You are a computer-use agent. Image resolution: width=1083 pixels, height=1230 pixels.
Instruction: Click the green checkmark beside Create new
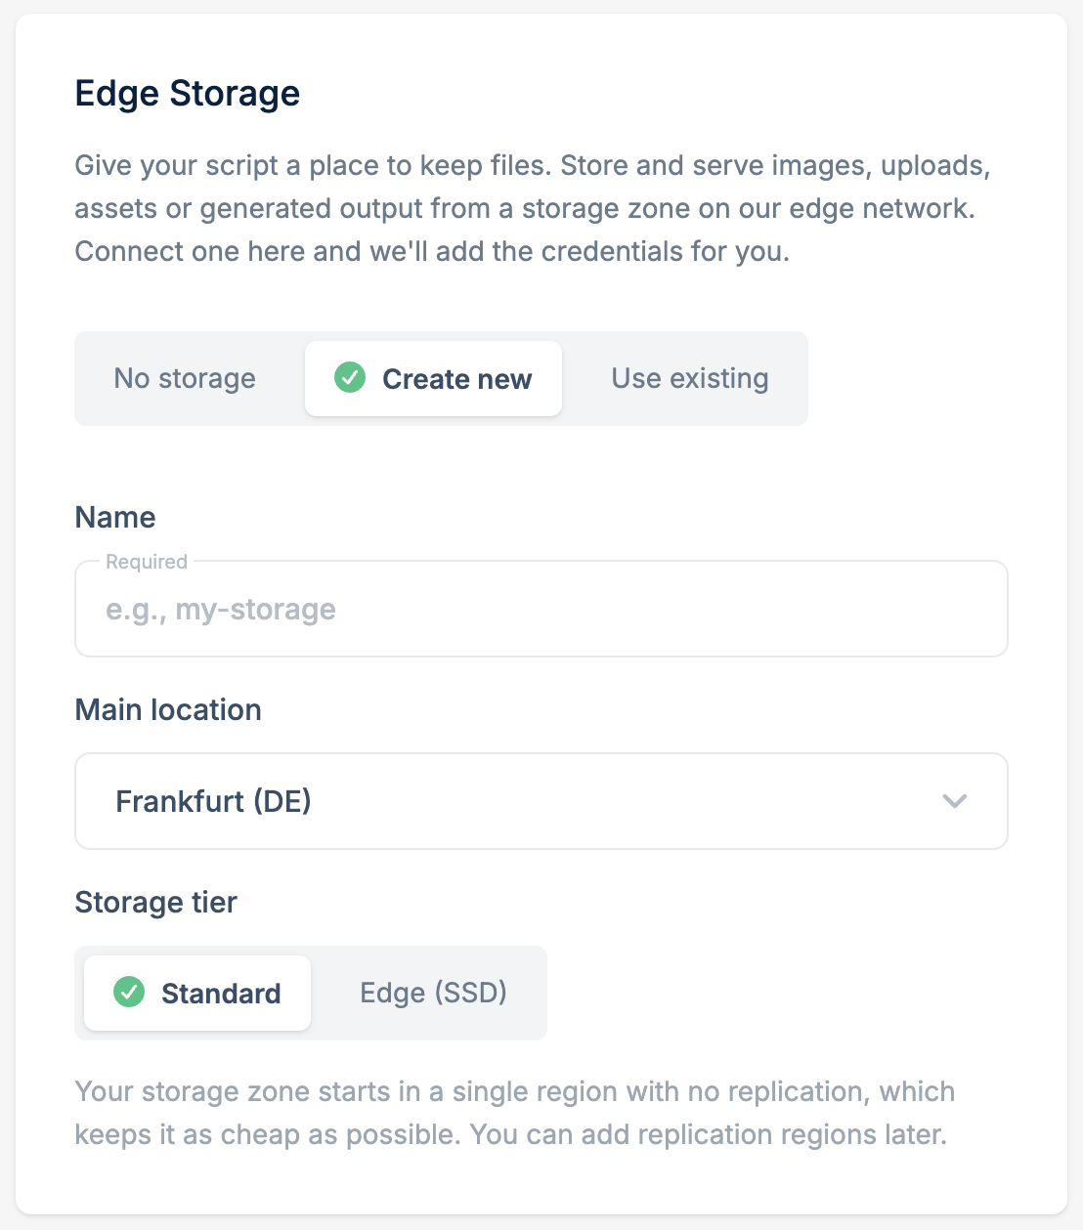click(350, 377)
